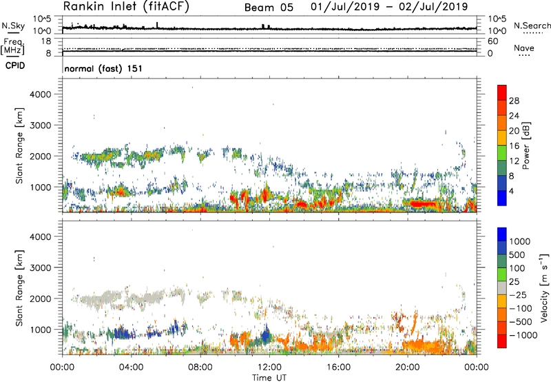Click the 'Nave' legend label
Screen dimensions: 551x382
click(x=524, y=48)
